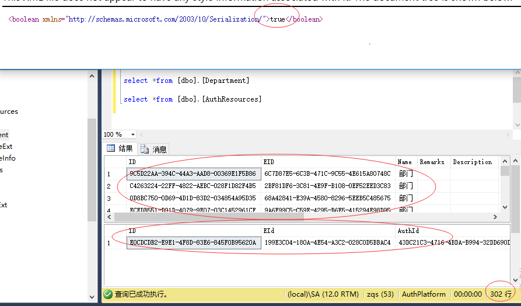
Task: Click the xmlns Serialization URL in browser
Action: tap(165, 19)
